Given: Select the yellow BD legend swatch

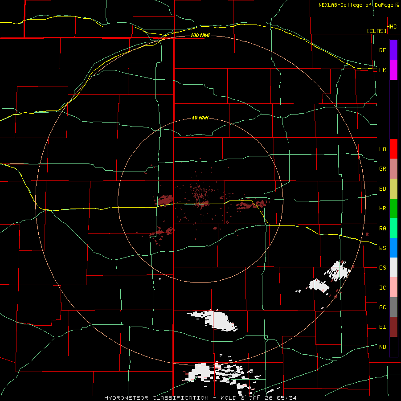Looking at the screenshot, I should (x=393, y=188).
